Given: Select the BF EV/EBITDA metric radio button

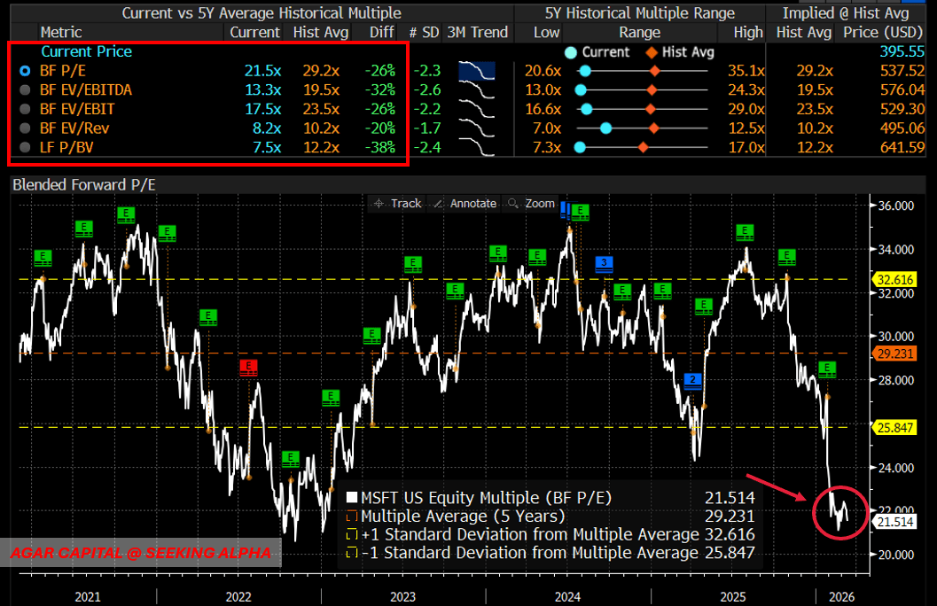Looking at the screenshot, I should 23,89.
